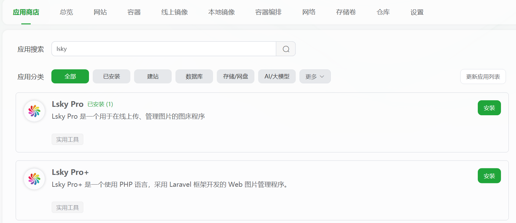Filter apps by 存储/网盘 category
The height and width of the screenshot is (223, 516).
pyautogui.click(x=236, y=77)
